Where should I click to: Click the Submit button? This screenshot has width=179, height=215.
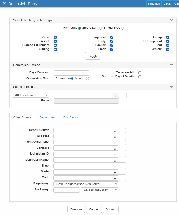[x=111, y=209]
